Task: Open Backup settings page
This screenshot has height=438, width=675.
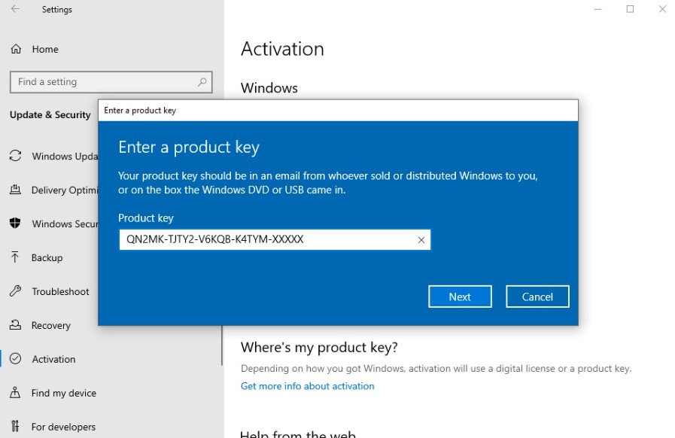Action: point(47,257)
